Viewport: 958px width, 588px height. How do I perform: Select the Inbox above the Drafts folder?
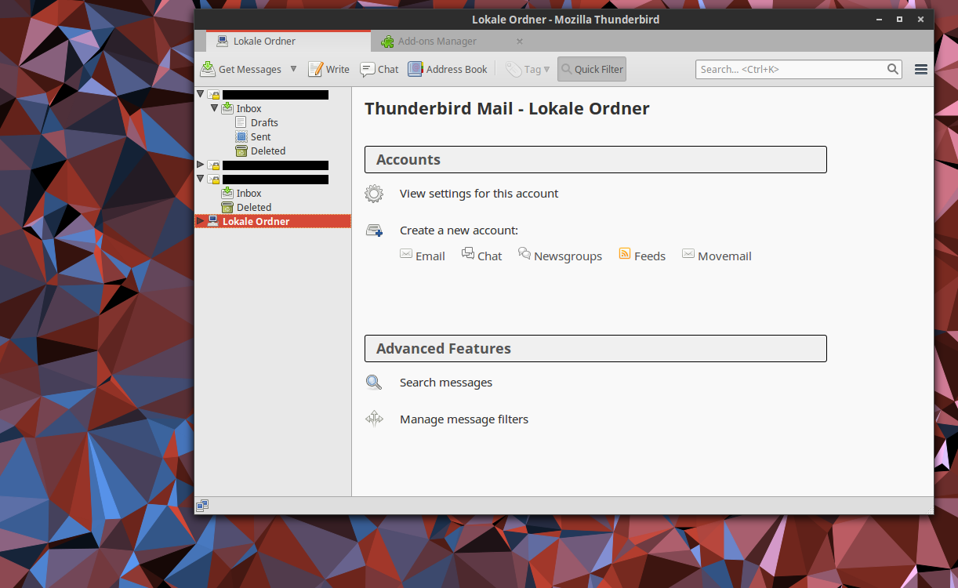tap(249, 108)
